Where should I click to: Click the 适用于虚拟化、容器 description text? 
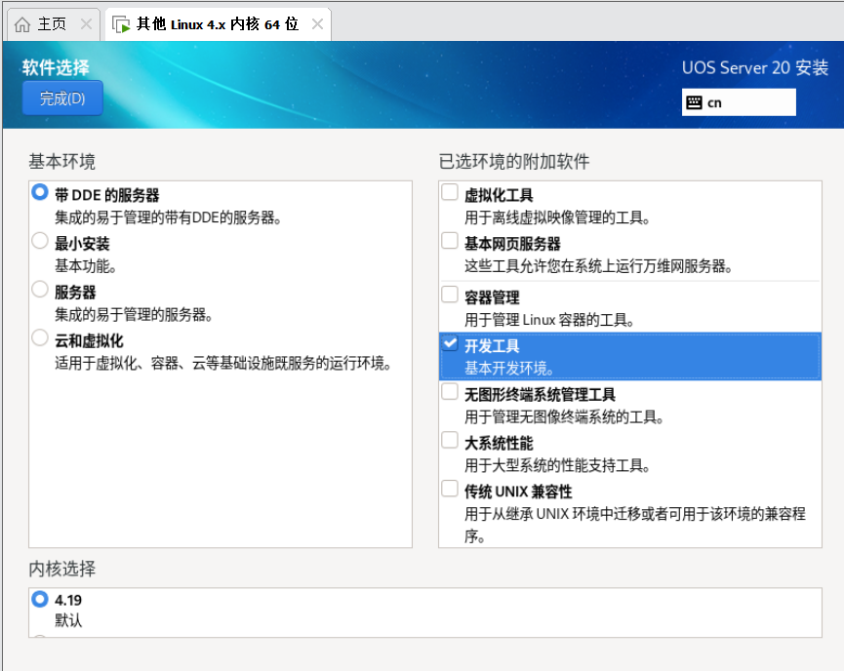click(x=222, y=363)
